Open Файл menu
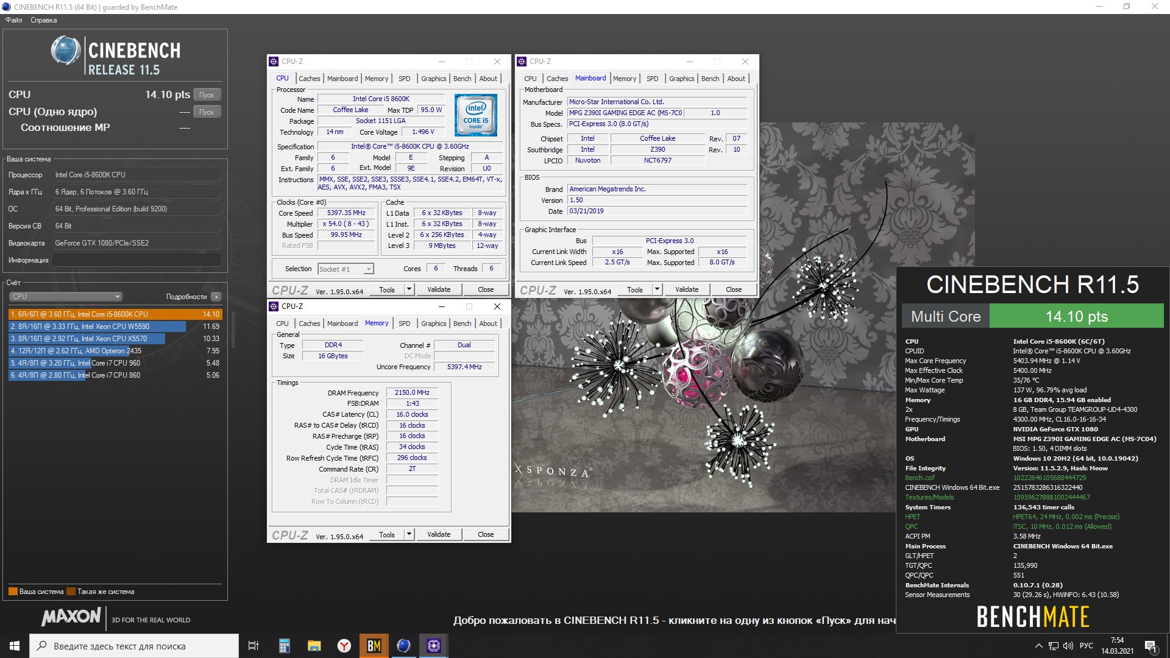The width and height of the screenshot is (1170, 658). coord(14,20)
